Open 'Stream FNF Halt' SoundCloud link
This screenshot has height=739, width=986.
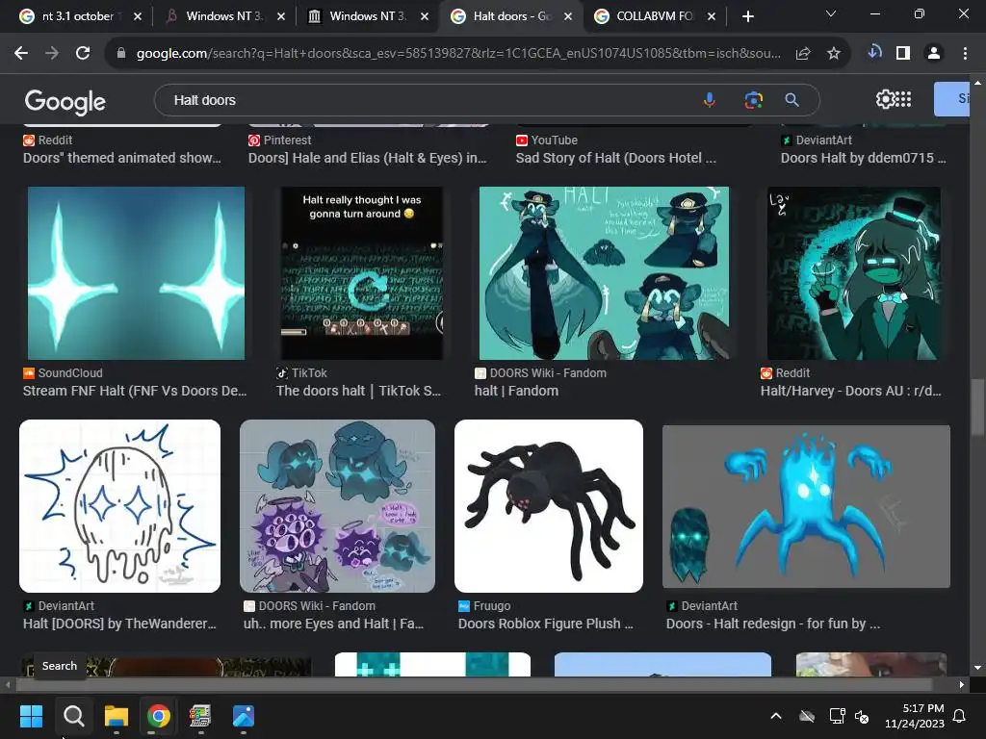click(135, 391)
